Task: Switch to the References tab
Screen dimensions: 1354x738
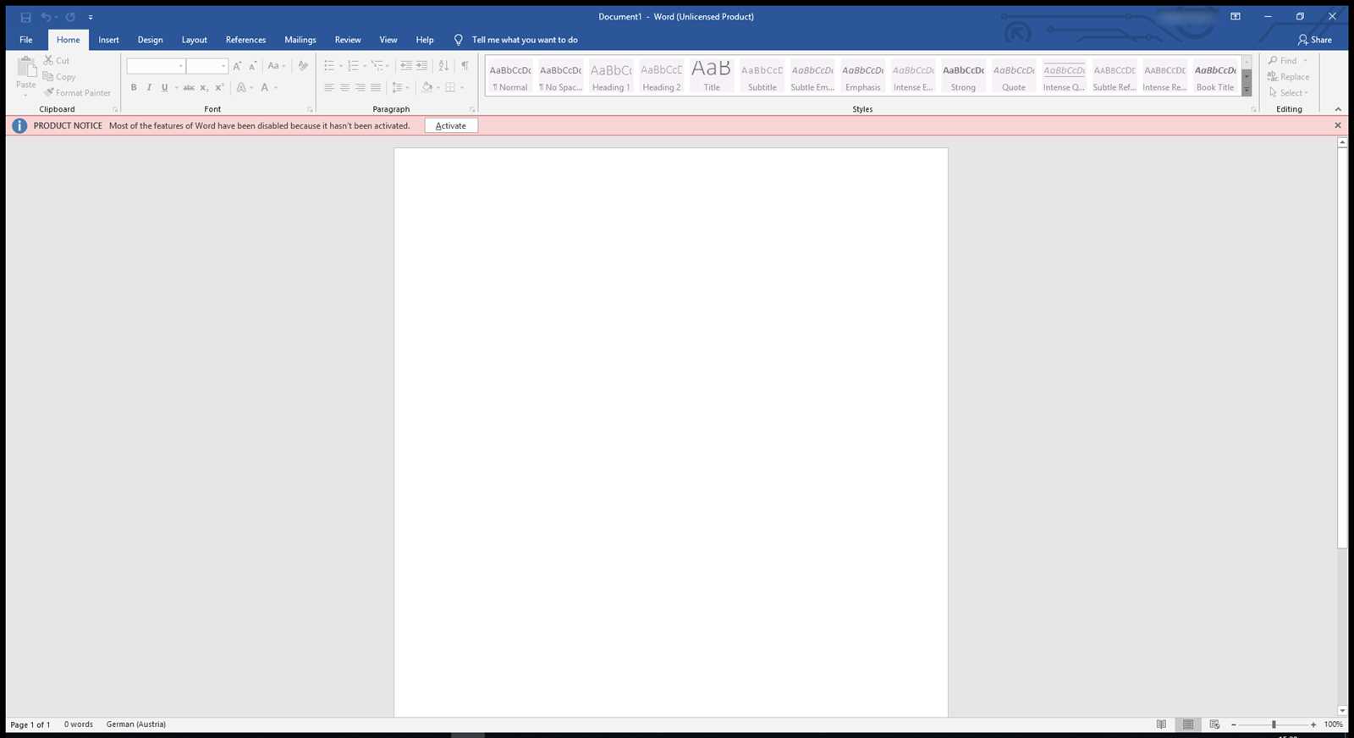Action: 245,40
